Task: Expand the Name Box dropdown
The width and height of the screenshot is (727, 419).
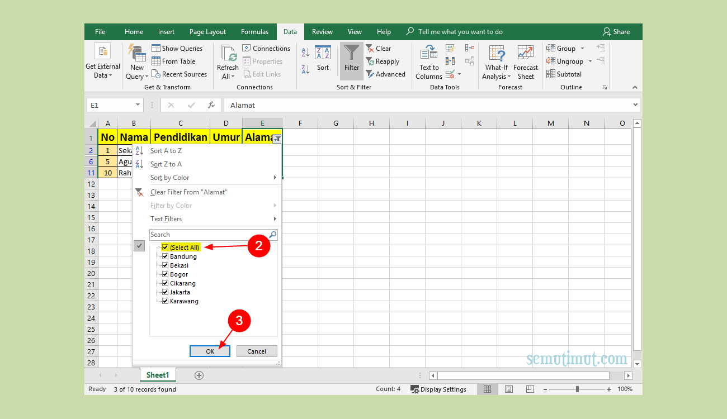Action: [138, 105]
